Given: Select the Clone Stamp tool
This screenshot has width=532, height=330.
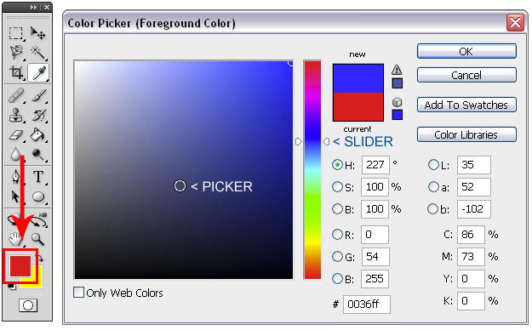Looking at the screenshot, I should [16, 116].
